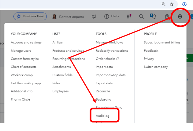Open Custom form styles
The height and width of the screenshot is (131, 193).
tap(25, 59)
